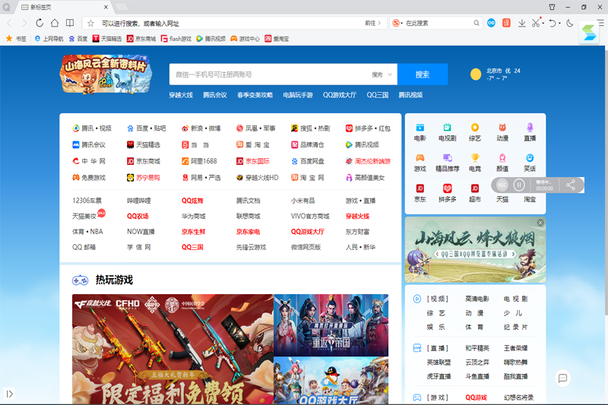Bookmark this page with the star icon
This screenshot has height=405, width=608.
tap(90, 24)
